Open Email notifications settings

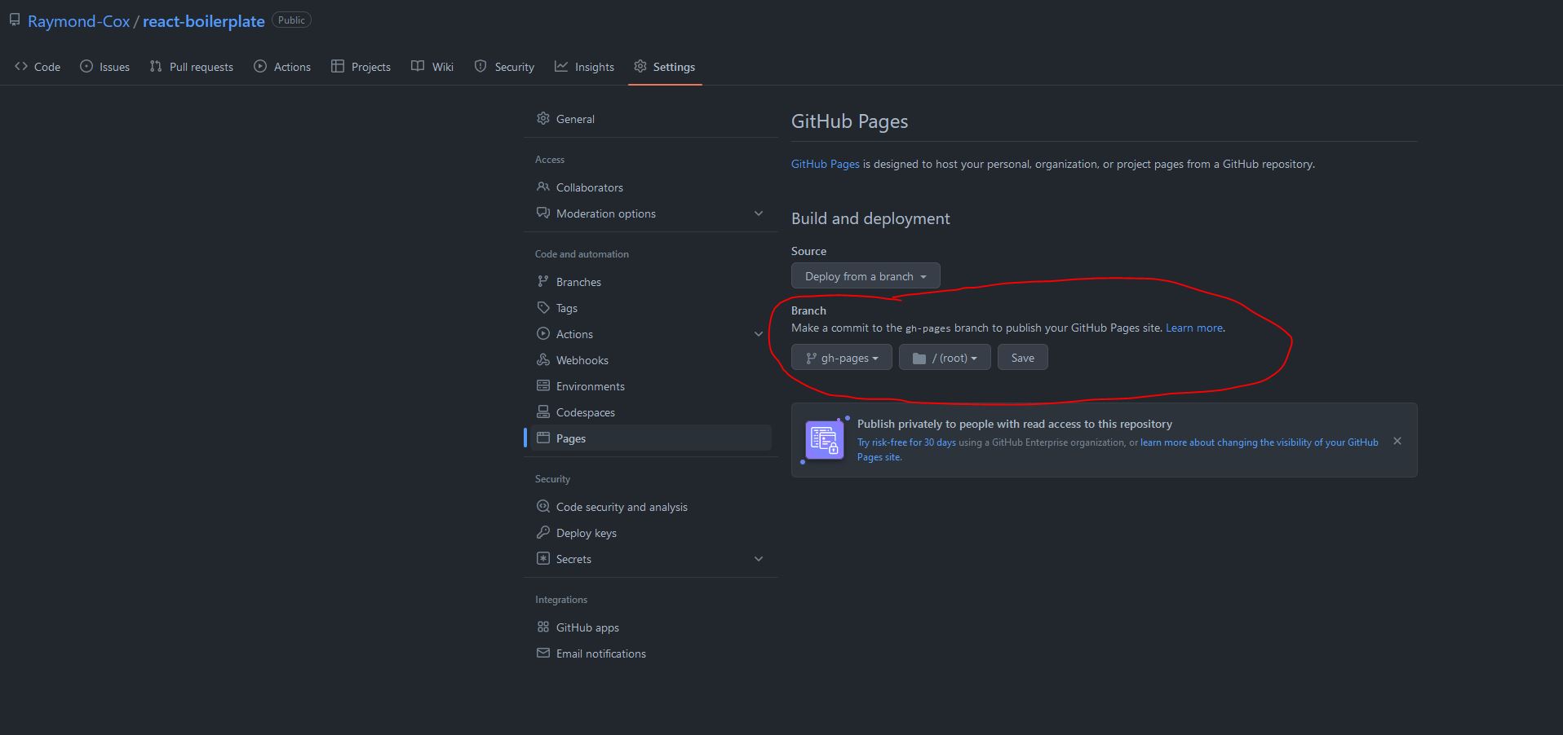(651, 654)
